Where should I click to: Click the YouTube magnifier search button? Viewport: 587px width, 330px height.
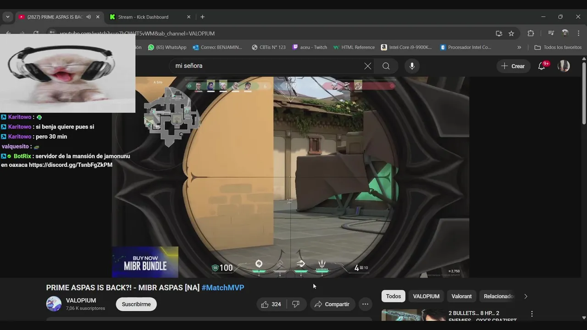386,66
